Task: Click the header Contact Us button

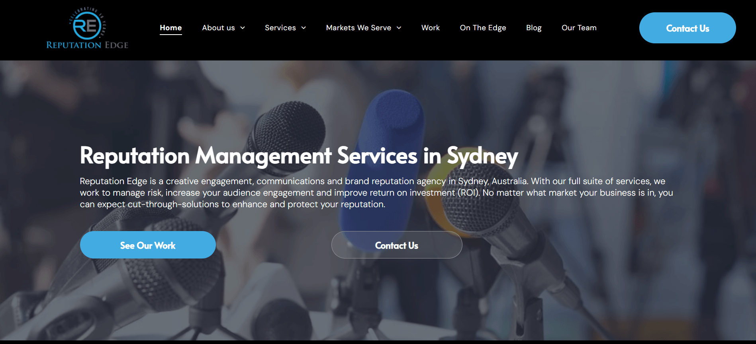Action: [x=687, y=28]
